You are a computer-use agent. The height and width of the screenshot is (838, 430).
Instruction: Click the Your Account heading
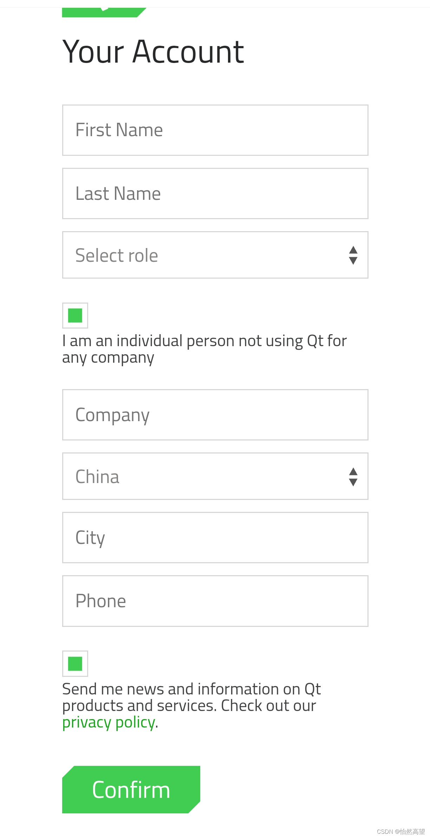[153, 52]
